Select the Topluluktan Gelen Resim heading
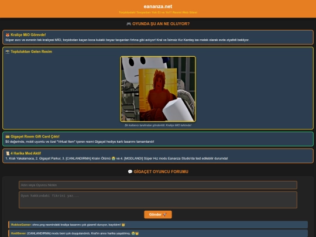This screenshot has width=316, height=237. coord(31,51)
